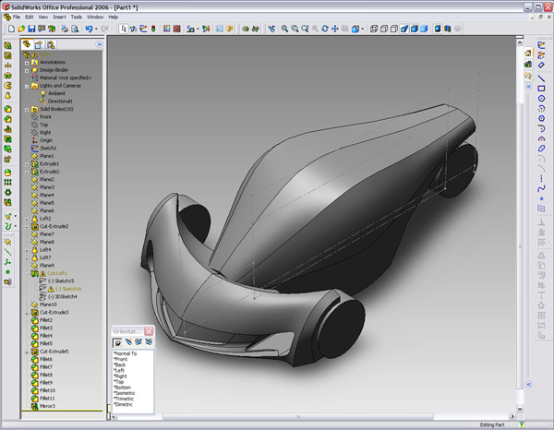Click the Save icon in the toolbar
The height and width of the screenshot is (430, 554).
pos(30,29)
